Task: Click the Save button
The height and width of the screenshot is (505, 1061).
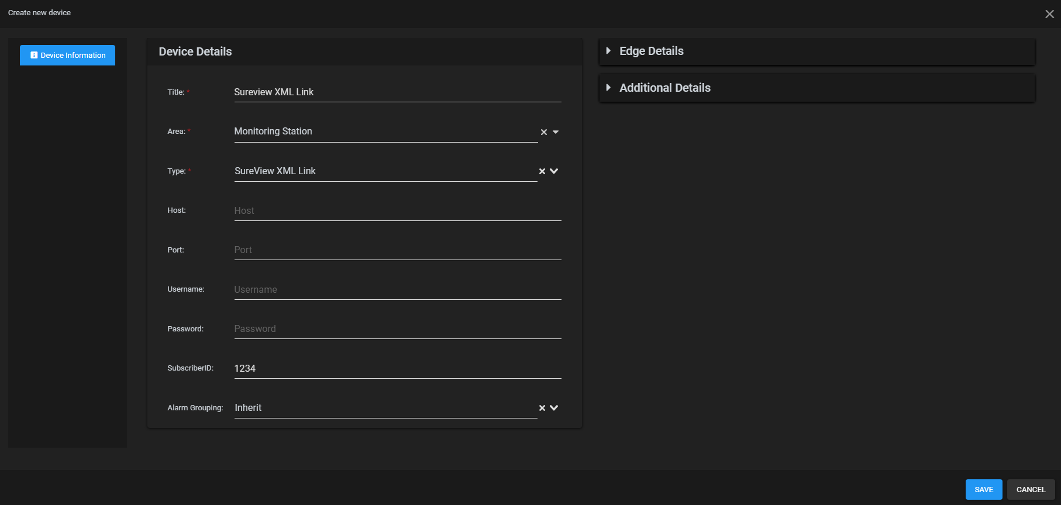Action: click(983, 490)
